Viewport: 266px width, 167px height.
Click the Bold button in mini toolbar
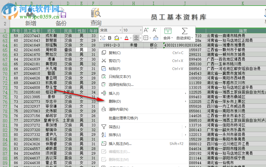(110, 38)
